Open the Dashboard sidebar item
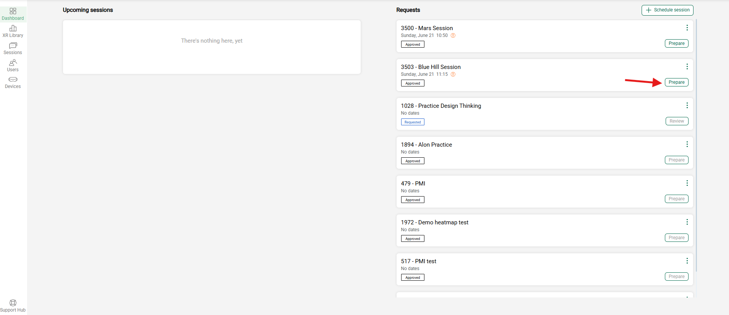The width and height of the screenshot is (729, 315). click(13, 14)
